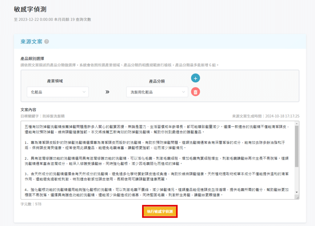Select the 來源文案 section heading
315x226 pixels.
click(x=31, y=42)
